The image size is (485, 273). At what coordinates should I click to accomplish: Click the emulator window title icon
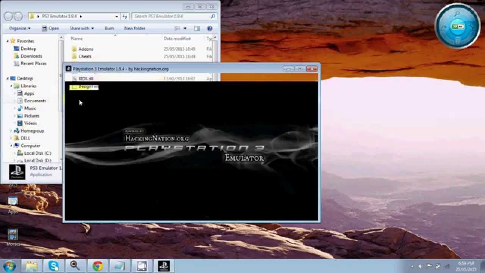pyautogui.click(x=68, y=69)
